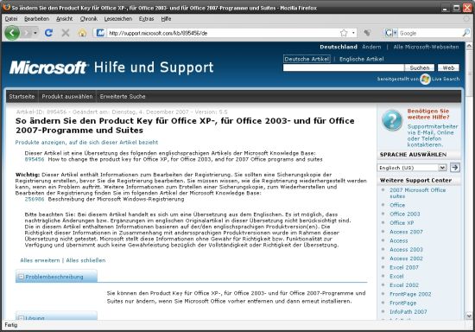Viewport: 475px width, 332px height.
Task: Select the Erweiterte Suche navigation tab
Action: (x=123, y=97)
